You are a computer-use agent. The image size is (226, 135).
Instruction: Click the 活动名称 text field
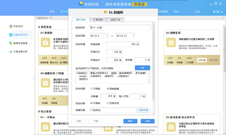(x=120, y=27)
